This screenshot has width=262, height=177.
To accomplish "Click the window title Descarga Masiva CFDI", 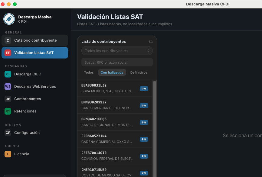I will pos(208,4).
